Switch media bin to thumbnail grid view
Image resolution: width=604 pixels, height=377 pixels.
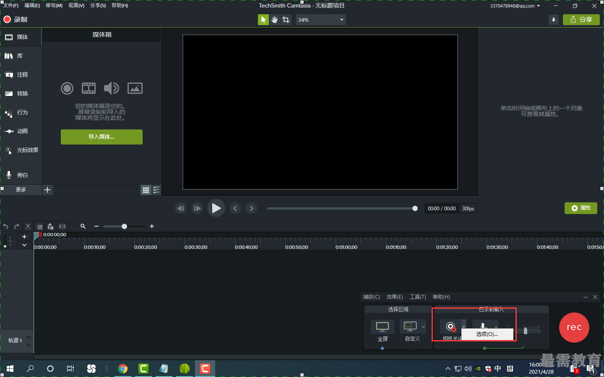coord(146,190)
